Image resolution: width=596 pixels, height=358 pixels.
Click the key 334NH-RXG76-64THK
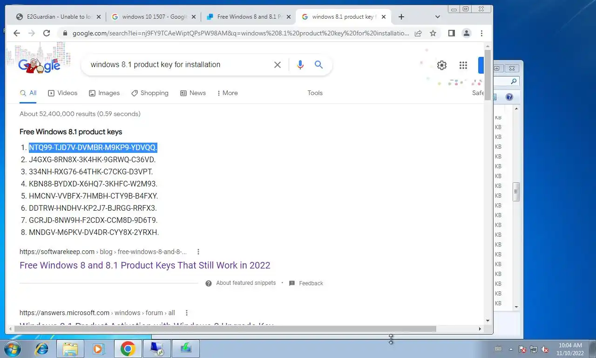(x=91, y=172)
